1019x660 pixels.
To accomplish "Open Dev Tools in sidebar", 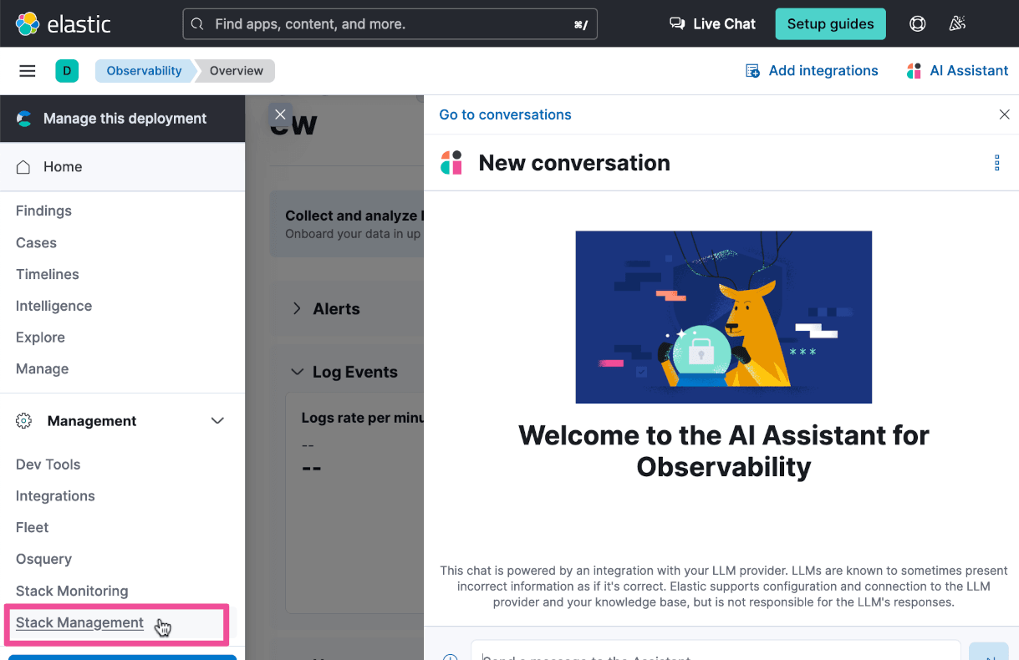I will 48,465.
